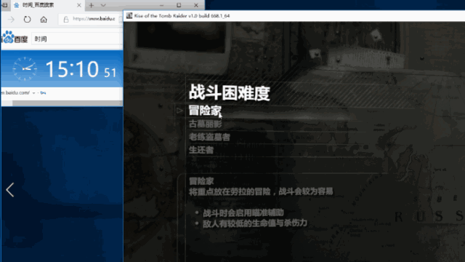Click the browser refresh icon
Image resolution: width=465 pixels, height=262 pixels.
pos(27,20)
